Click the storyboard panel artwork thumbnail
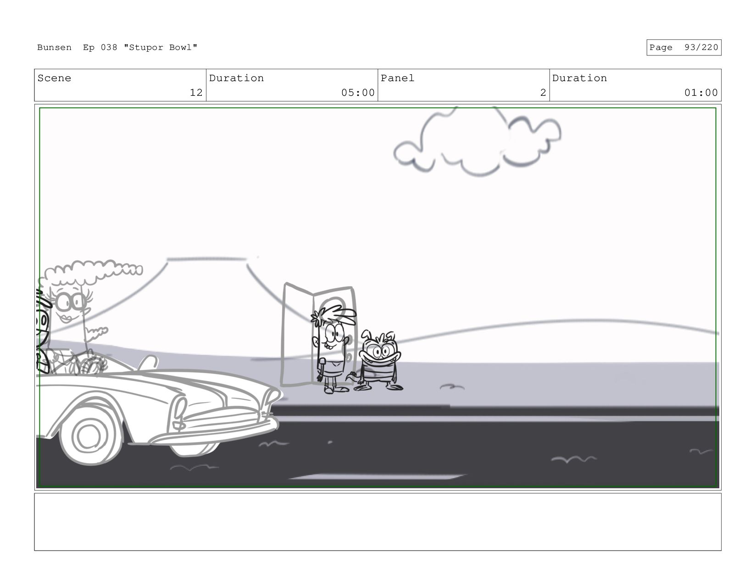 click(378, 297)
